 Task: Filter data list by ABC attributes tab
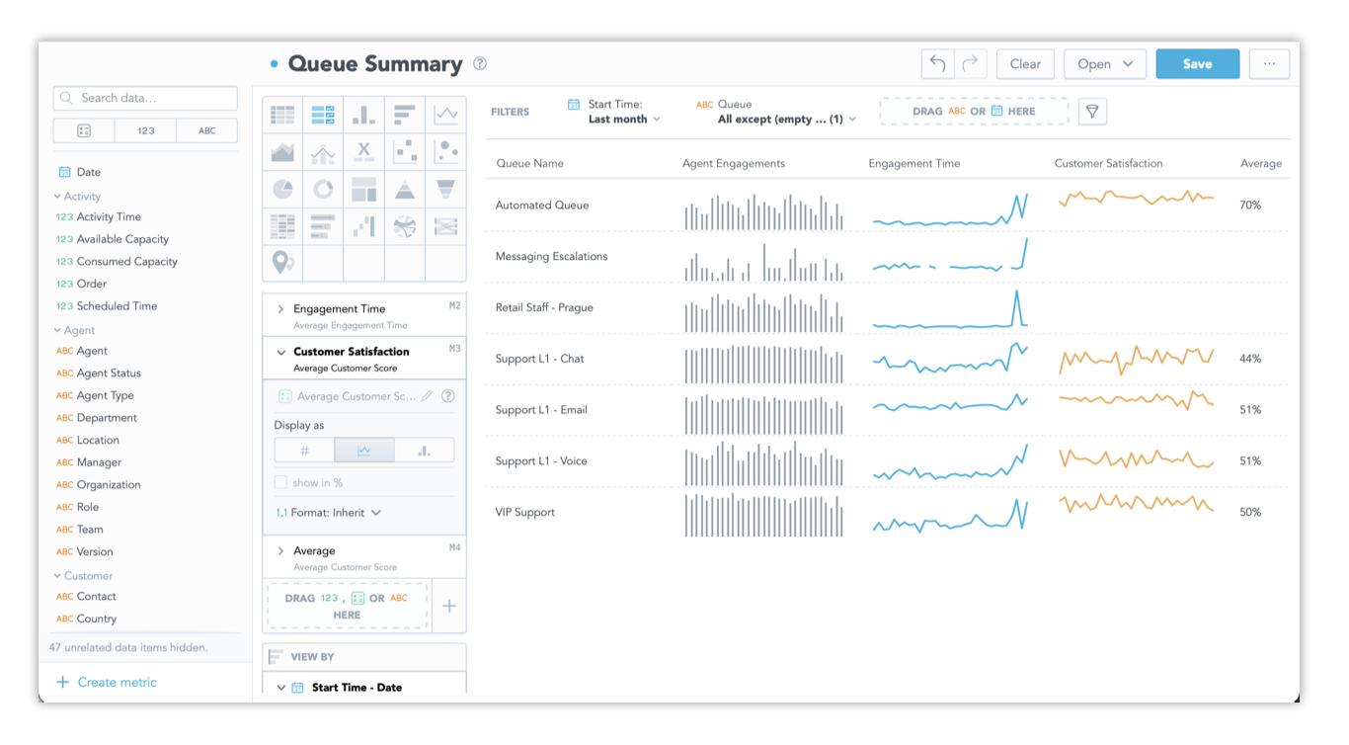coord(206,130)
